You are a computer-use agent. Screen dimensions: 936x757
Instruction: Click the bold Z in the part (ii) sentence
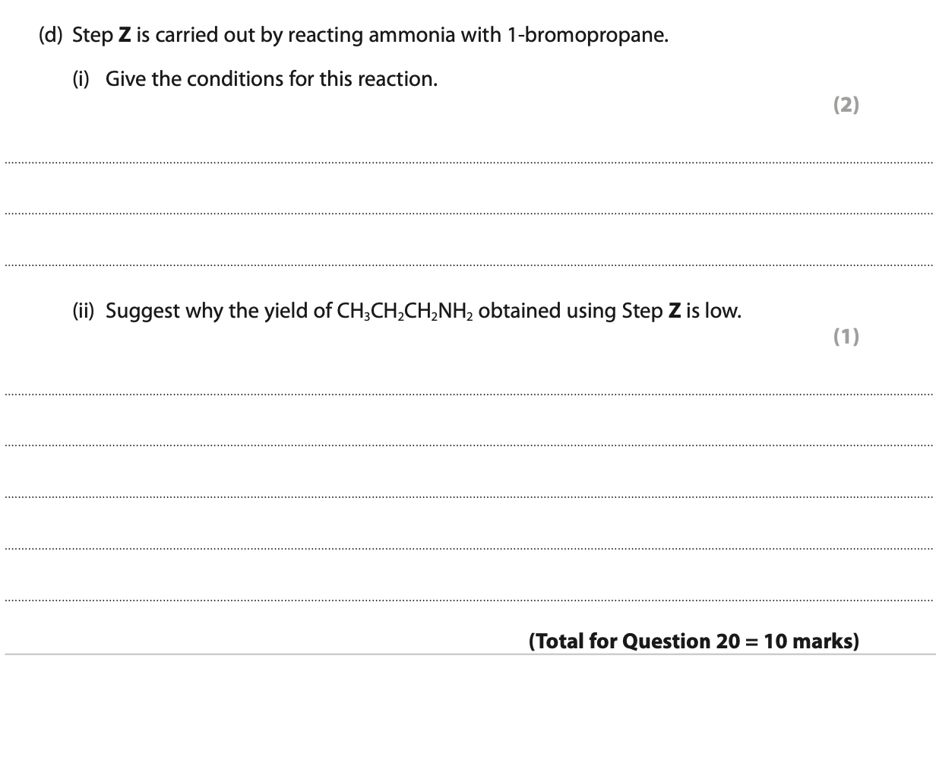click(673, 311)
